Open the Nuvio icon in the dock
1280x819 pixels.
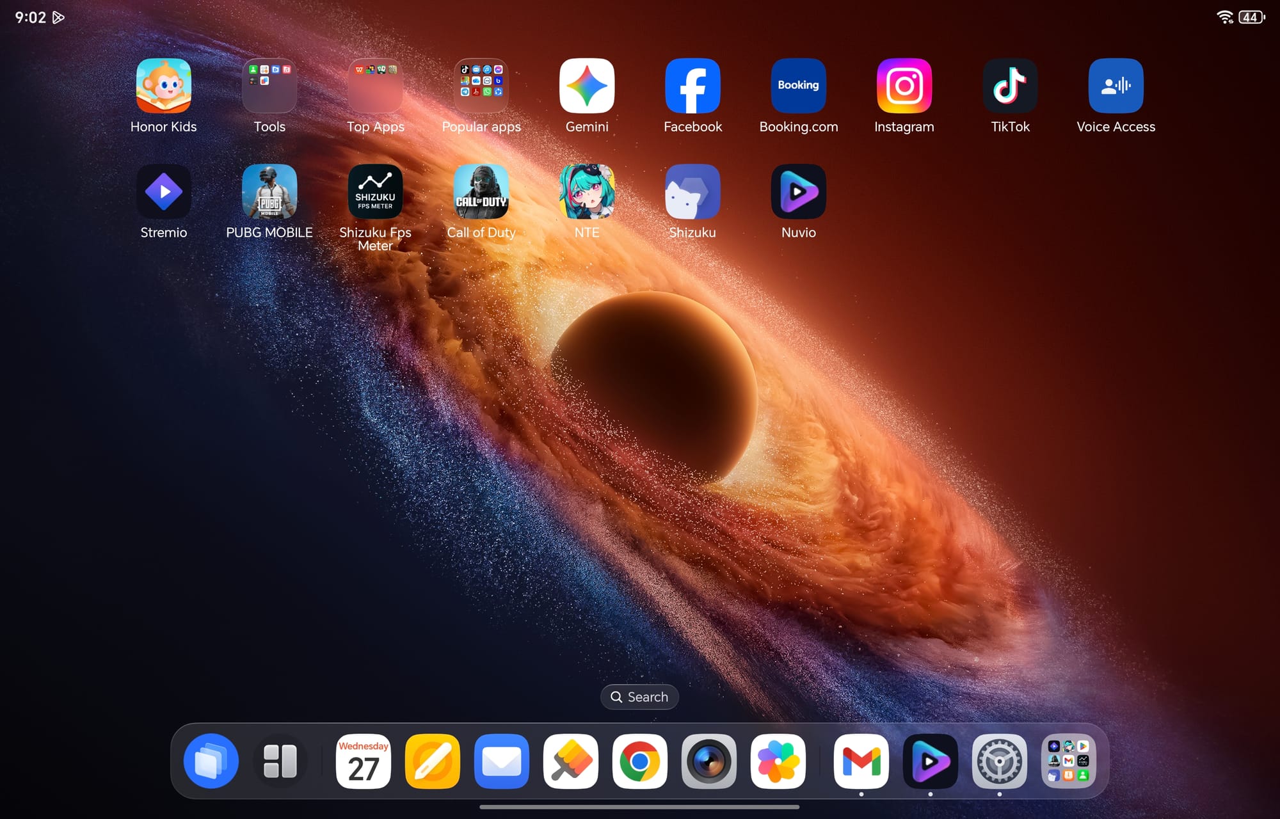(x=931, y=761)
